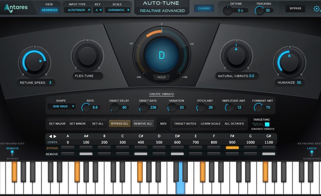
Task: Click the Amplitude Amt. knob
Action: click(x=229, y=107)
